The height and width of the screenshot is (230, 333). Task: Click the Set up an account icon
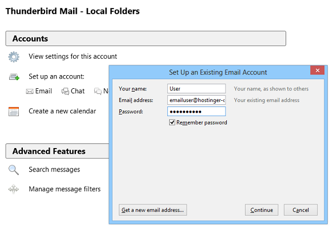(14, 77)
